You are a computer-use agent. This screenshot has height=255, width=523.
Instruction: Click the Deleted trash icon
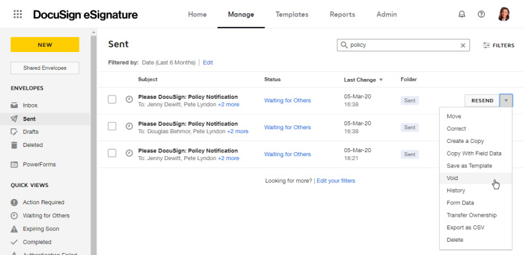pyautogui.click(x=14, y=145)
